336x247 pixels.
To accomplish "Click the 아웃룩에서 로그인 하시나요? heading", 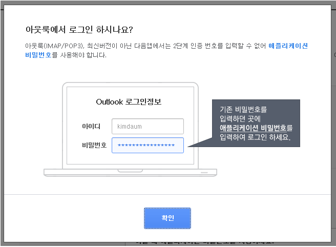I will (x=79, y=30).
